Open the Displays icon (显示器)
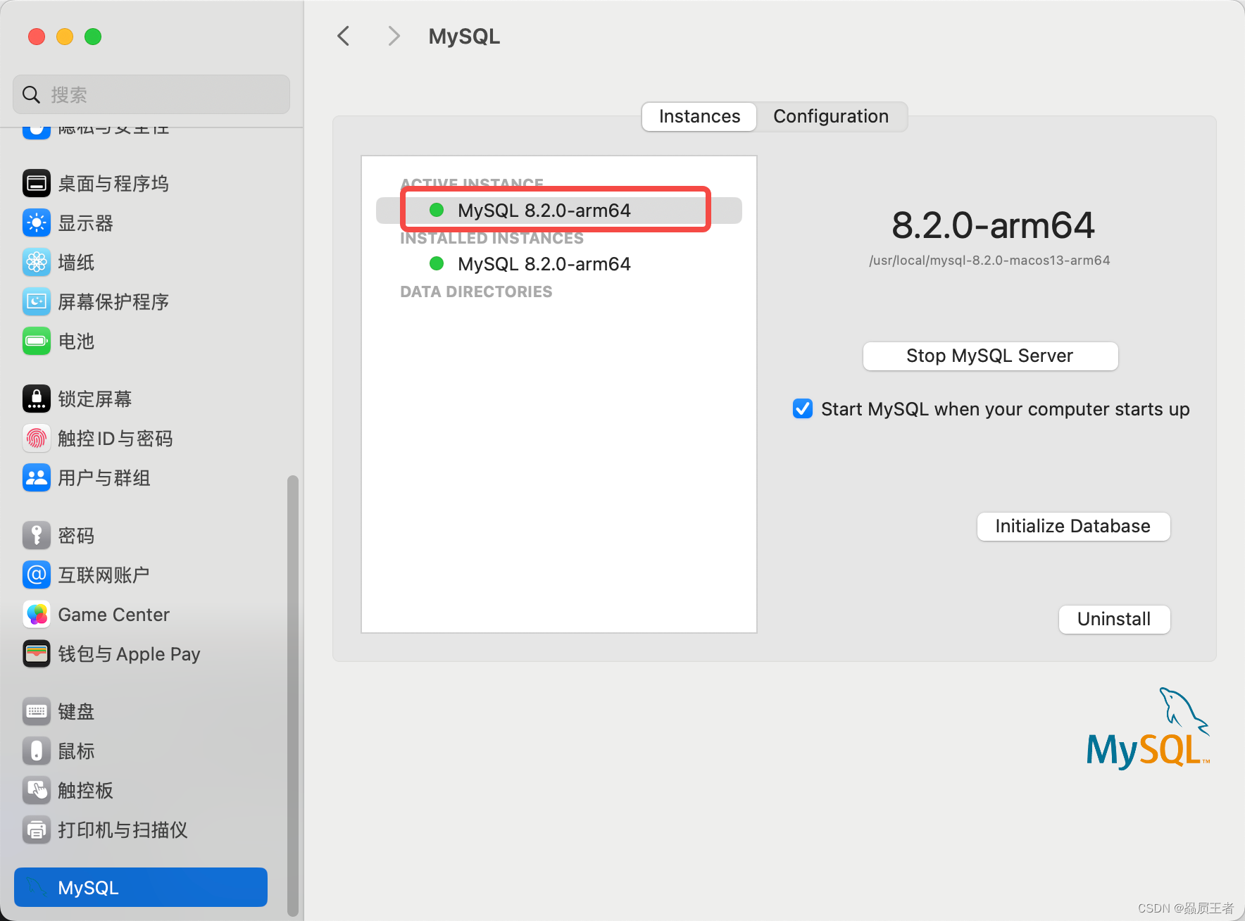This screenshot has height=921, width=1245. (37, 223)
